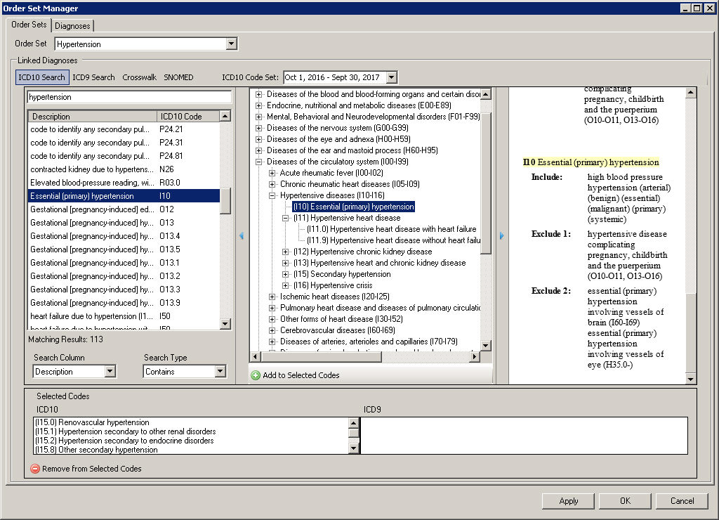Select Elevated blood-pressure reading R03.0 row
719x520 pixels.
click(x=124, y=183)
